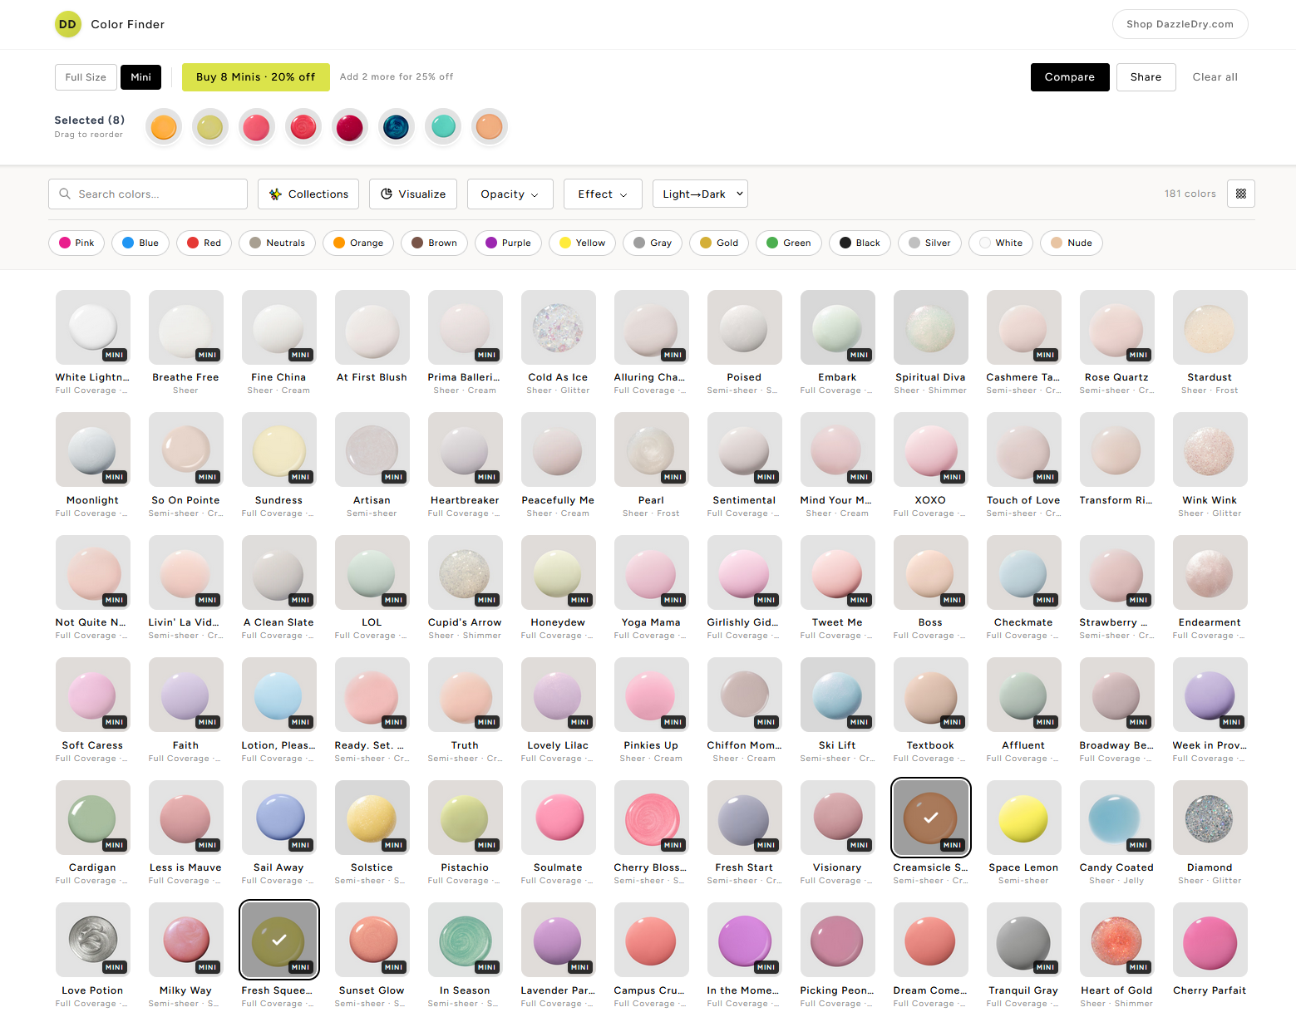
Task: Click the DD logo icon
Action: [x=68, y=24]
